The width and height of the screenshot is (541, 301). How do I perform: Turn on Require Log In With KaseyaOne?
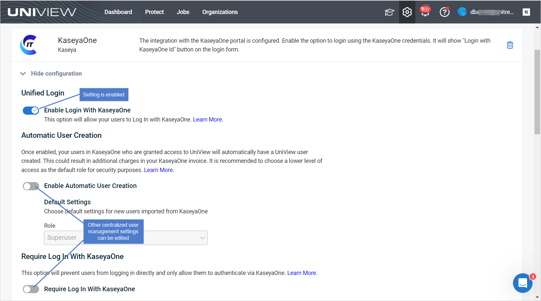point(31,289)
